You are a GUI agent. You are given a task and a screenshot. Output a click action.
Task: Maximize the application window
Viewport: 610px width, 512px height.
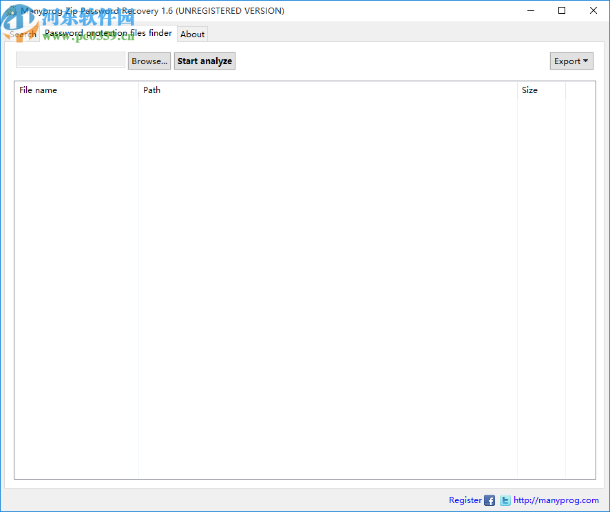[562, 10]
